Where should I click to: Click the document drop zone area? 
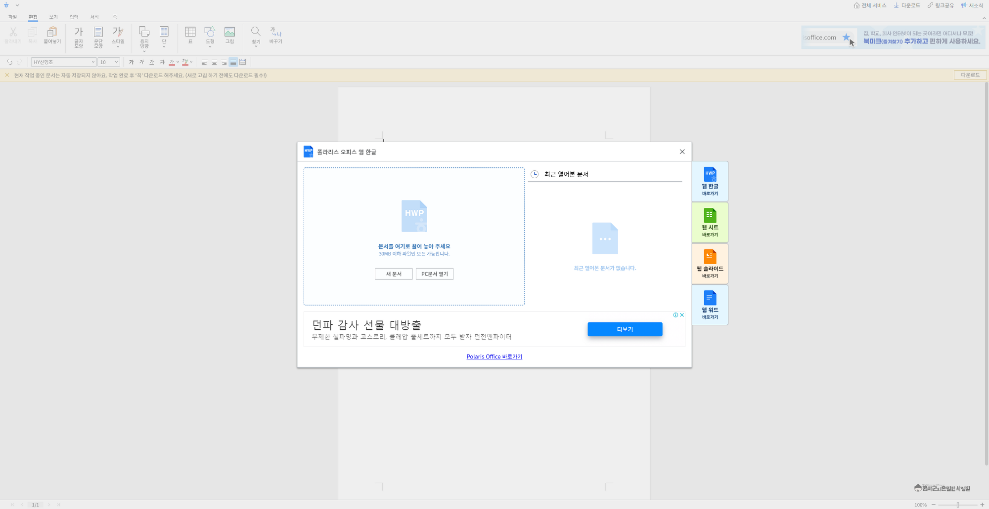[414, 236]
